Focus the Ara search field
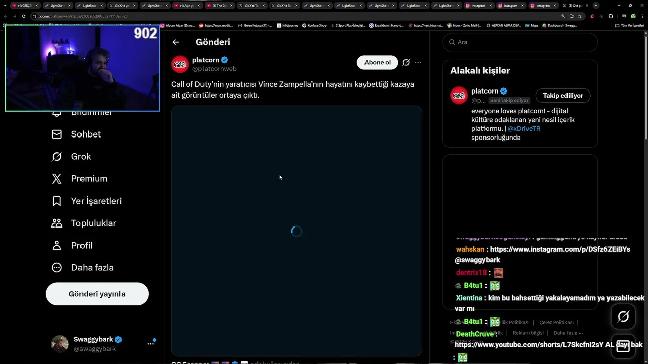 [x=520, y=42]
